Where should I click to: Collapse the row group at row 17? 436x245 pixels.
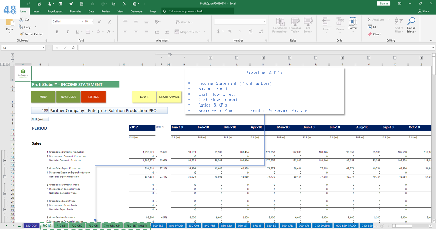(5, 160)
